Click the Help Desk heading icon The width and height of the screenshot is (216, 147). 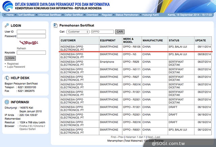coord(7,78)
